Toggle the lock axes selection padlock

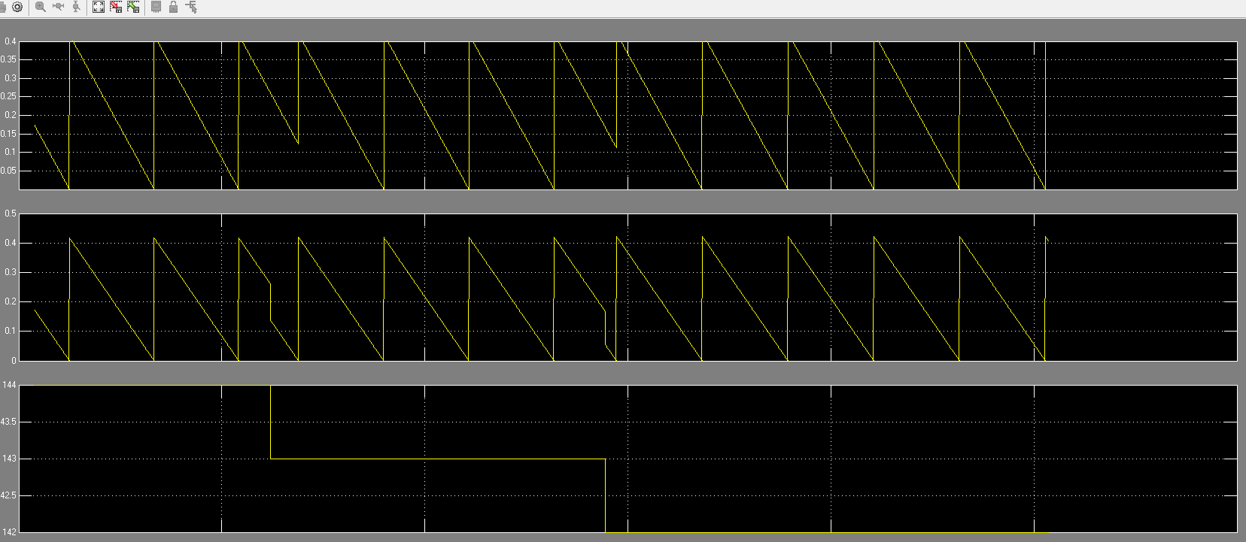click(x=174, y=7)
